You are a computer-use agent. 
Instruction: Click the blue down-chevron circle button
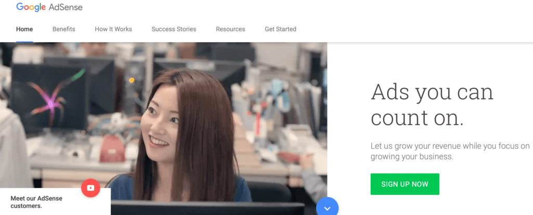[327, 208]
